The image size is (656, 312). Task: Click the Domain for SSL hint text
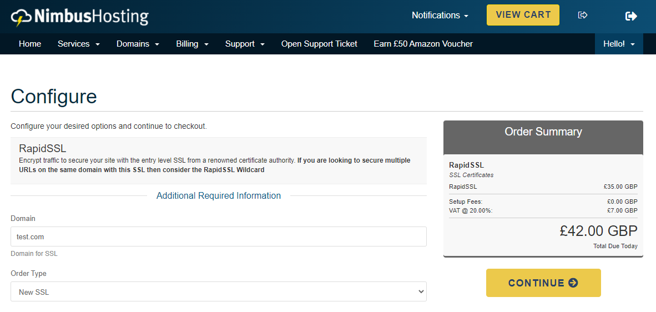tap(34, 254)
